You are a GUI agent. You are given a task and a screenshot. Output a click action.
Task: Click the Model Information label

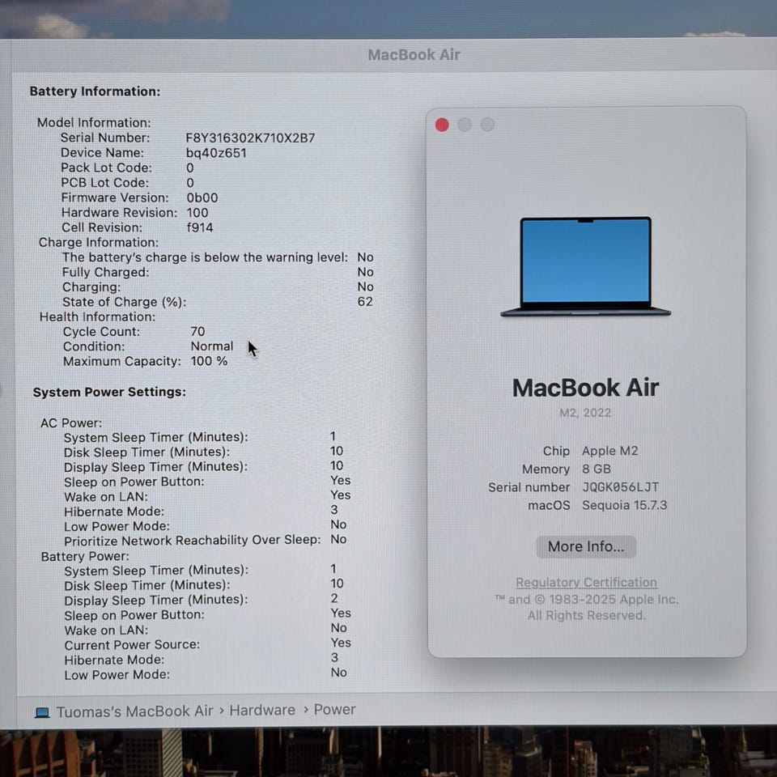click(x=94, y=122)
